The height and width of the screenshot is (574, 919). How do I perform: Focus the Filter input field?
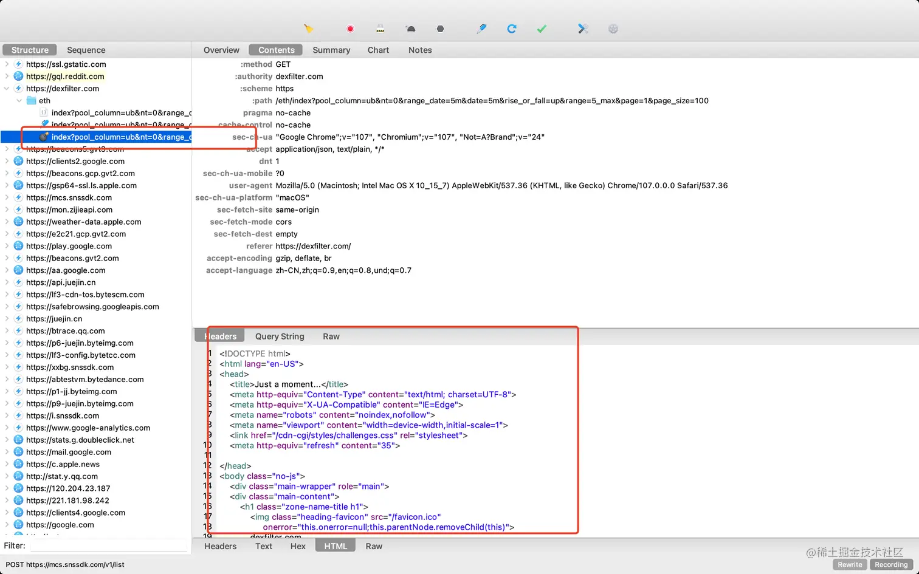tap(109, 545)
